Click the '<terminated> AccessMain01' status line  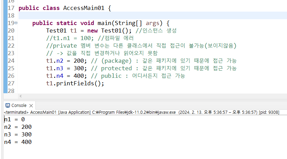point(142,112)
